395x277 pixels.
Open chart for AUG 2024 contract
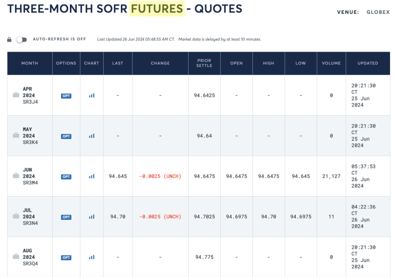point(92,257)
